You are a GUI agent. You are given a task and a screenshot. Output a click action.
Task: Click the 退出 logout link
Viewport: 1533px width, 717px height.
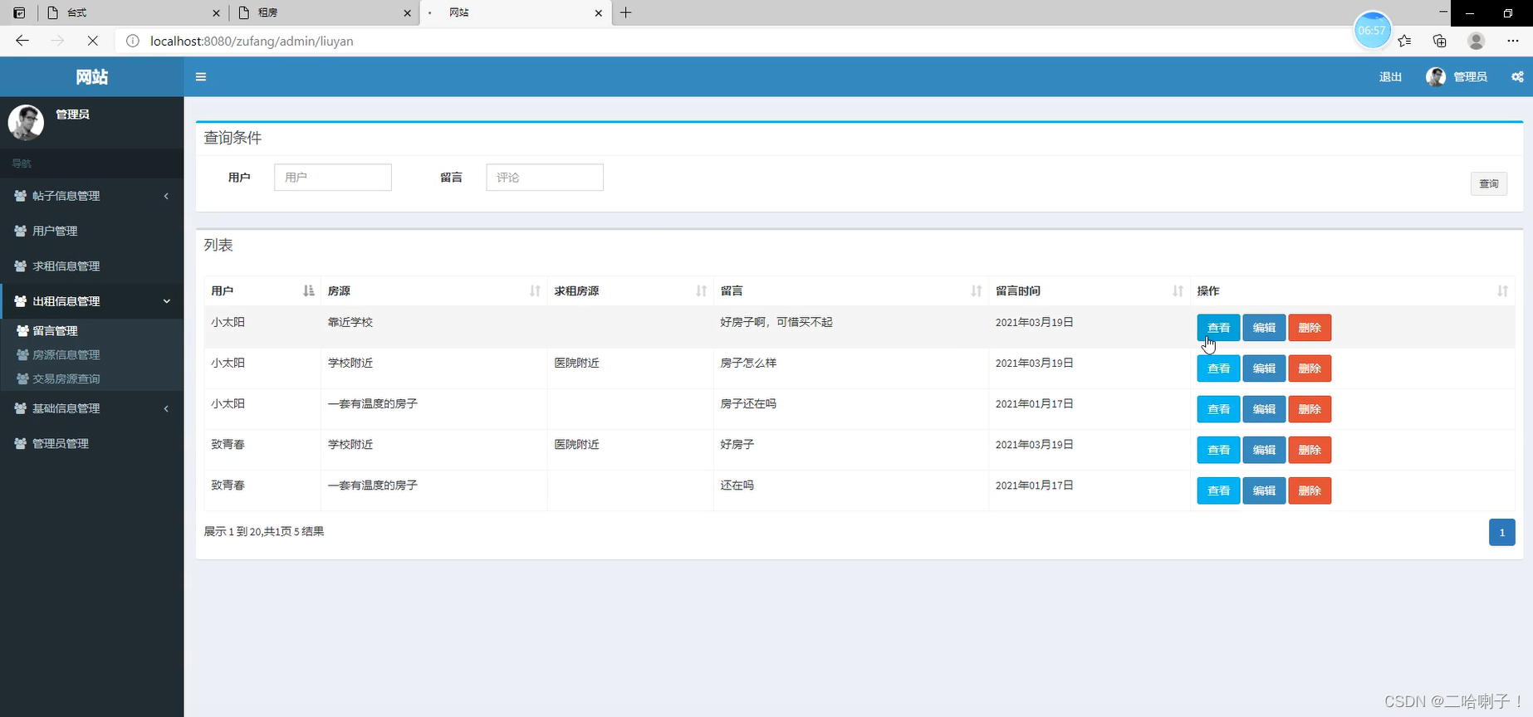[x=1390, y=77]
